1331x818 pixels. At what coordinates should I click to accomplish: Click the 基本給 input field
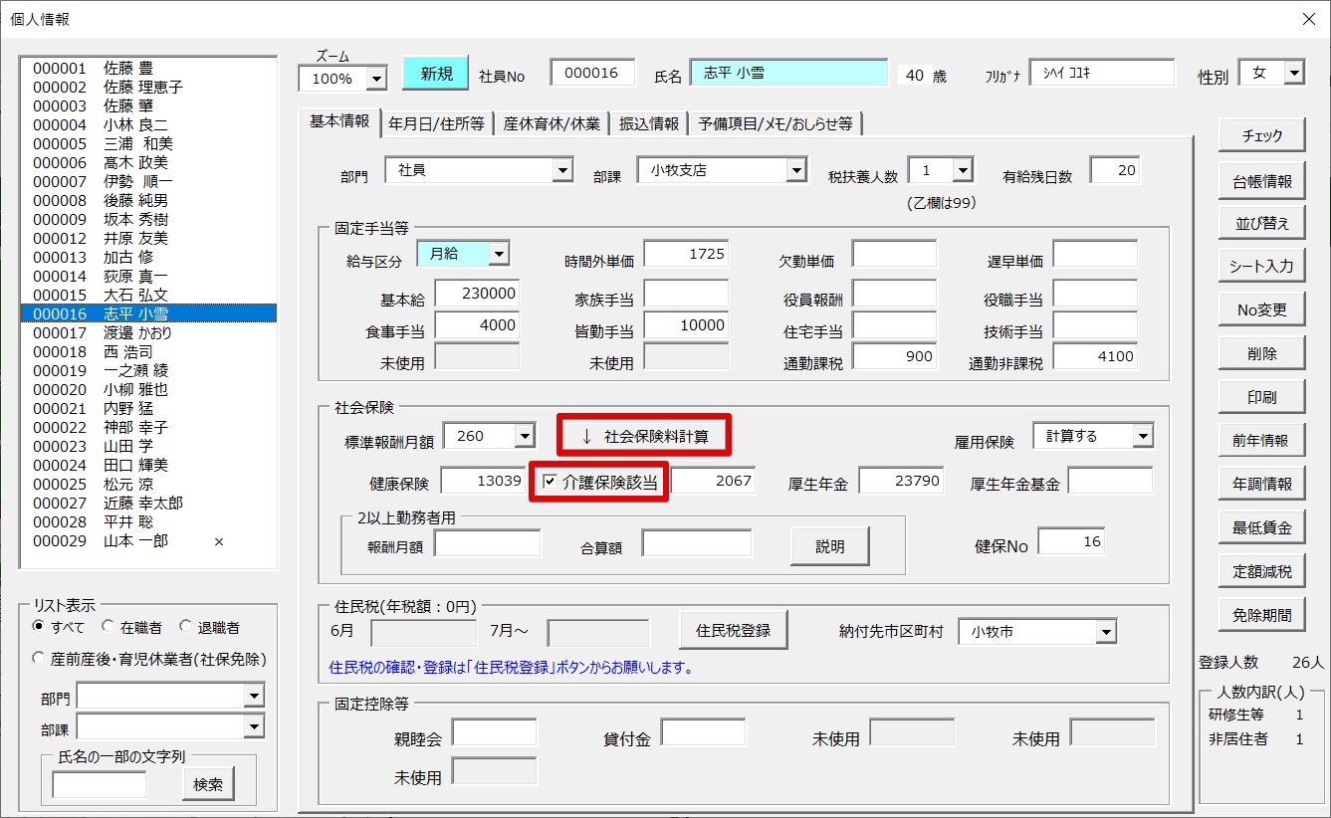(477, 294)
